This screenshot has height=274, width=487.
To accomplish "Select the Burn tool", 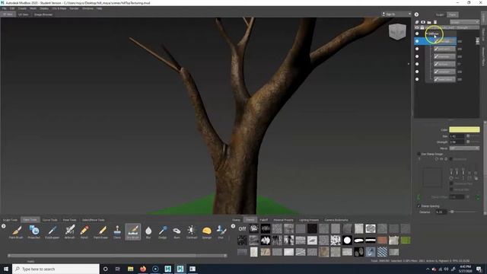I will tap(177, 231).
